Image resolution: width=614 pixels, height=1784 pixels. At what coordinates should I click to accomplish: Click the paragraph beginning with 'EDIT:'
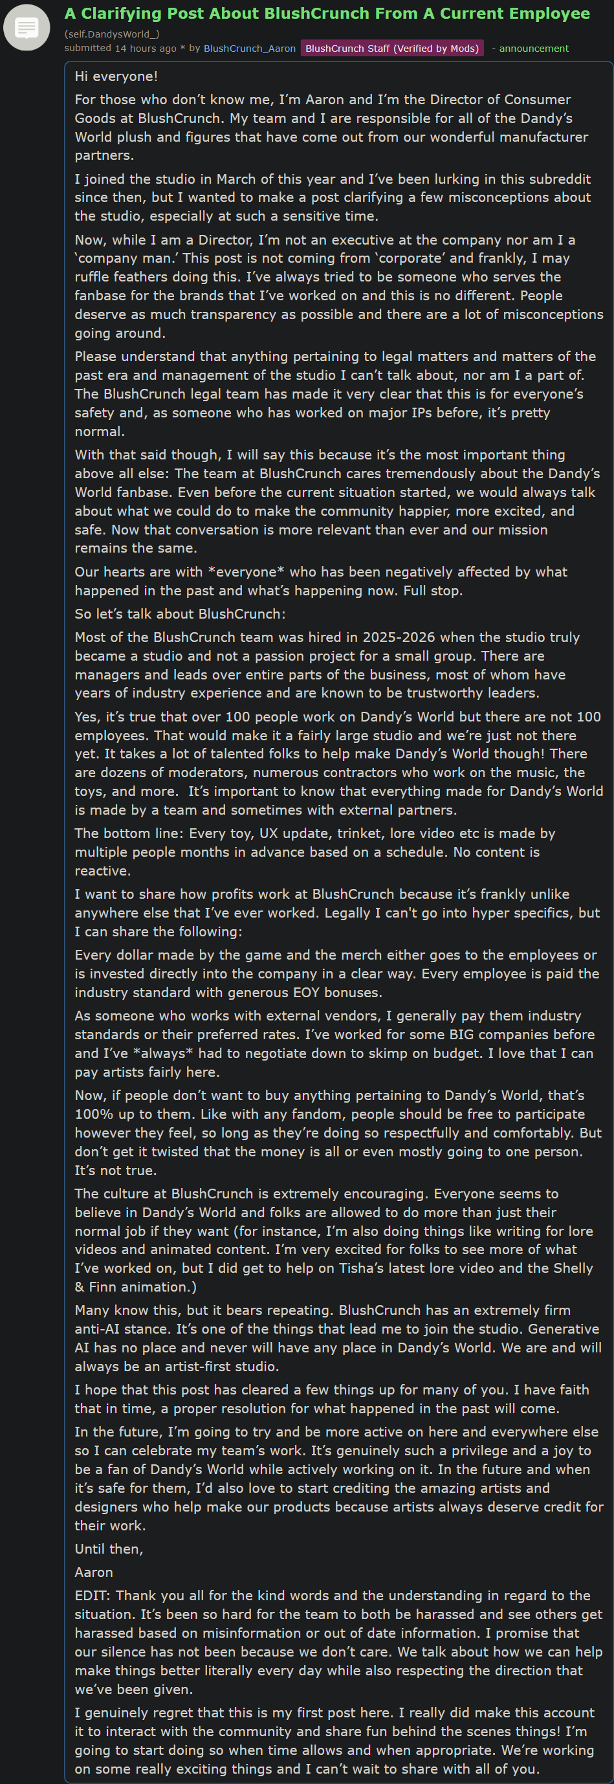coord(338,1642)
